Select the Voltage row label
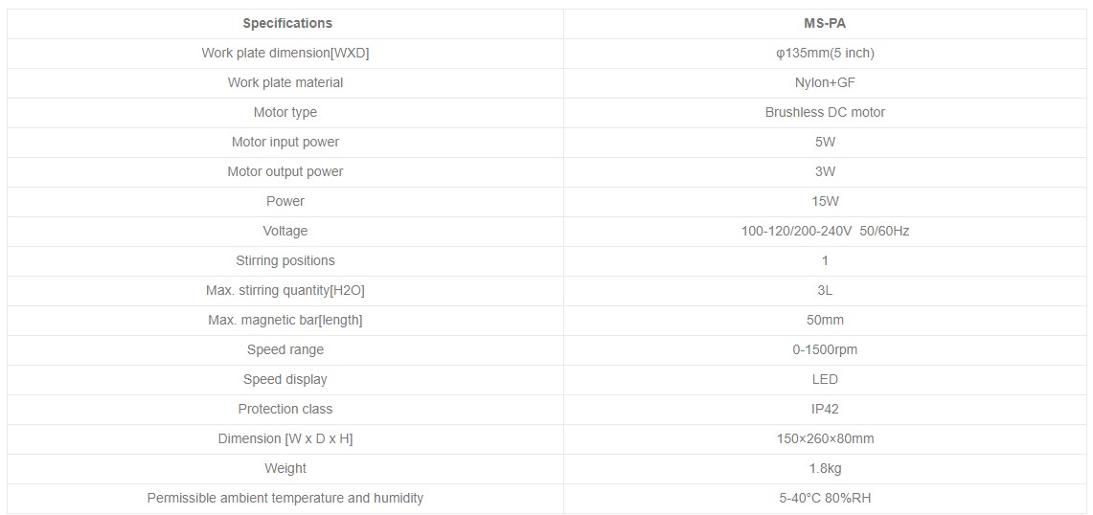 coord(285,231)
